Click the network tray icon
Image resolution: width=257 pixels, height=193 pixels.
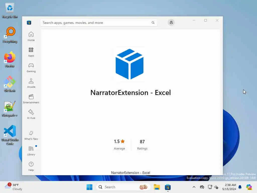pyautogui.click(x=216, y=187)
